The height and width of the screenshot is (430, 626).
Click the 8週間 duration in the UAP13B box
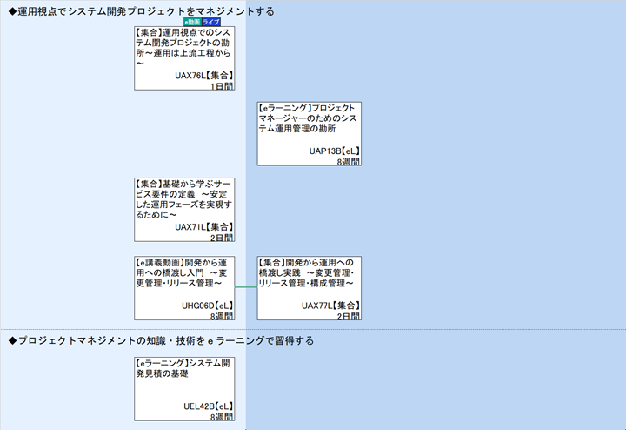(349, 162)
